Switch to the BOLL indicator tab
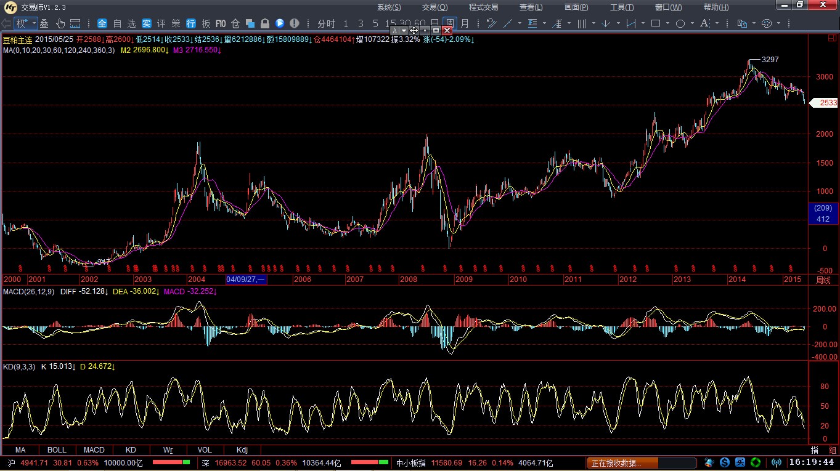Image resolution: width=840 pixels, height=471 pixels. [57, 450]
